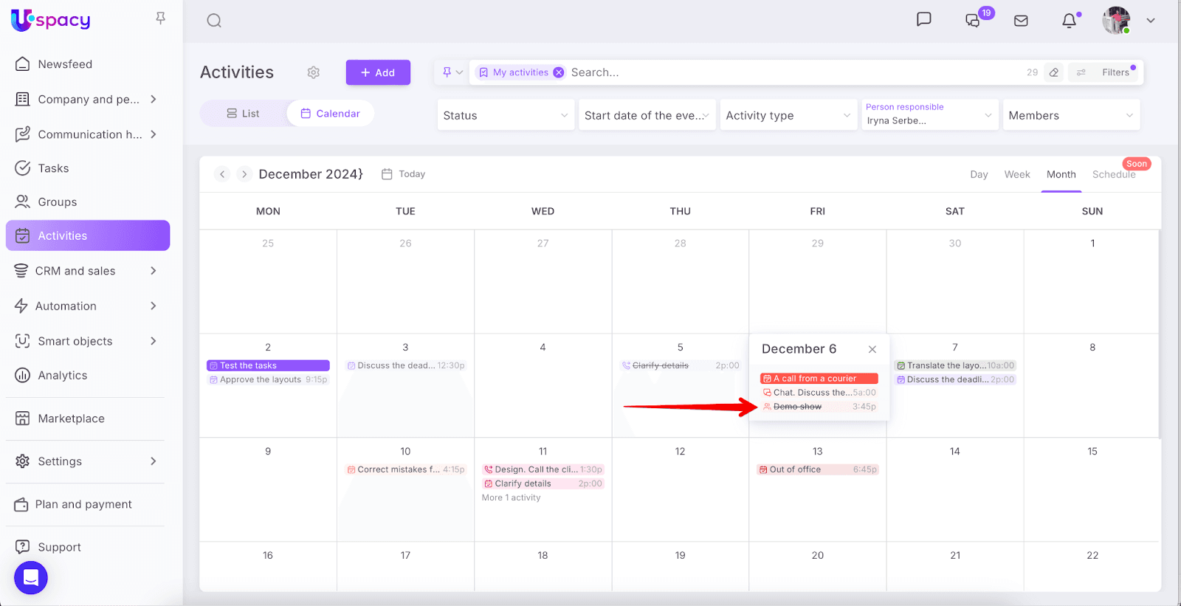
Task: Pin the sidebar with the pin icon
Action: point(160,18)
